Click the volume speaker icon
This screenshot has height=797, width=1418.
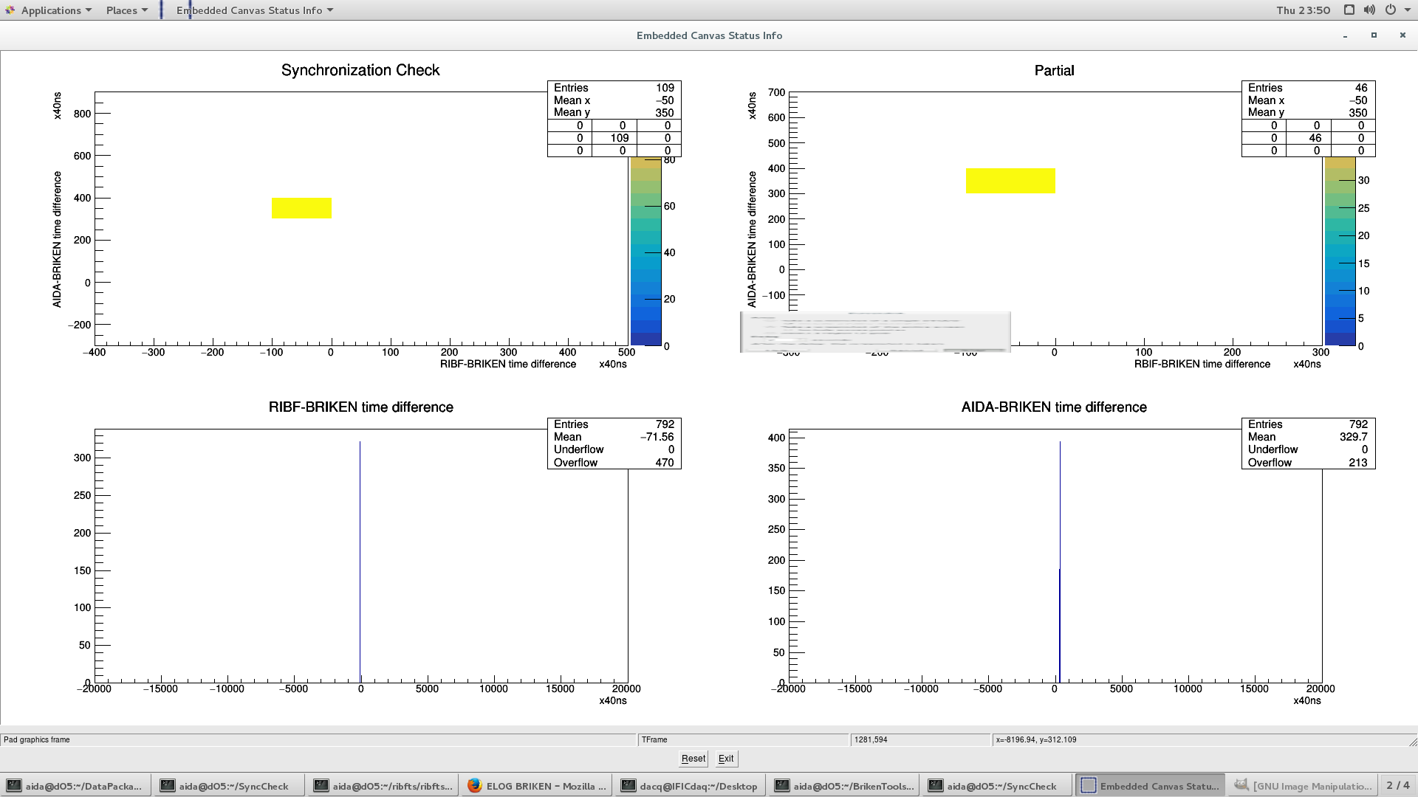tap(1369, 10)
